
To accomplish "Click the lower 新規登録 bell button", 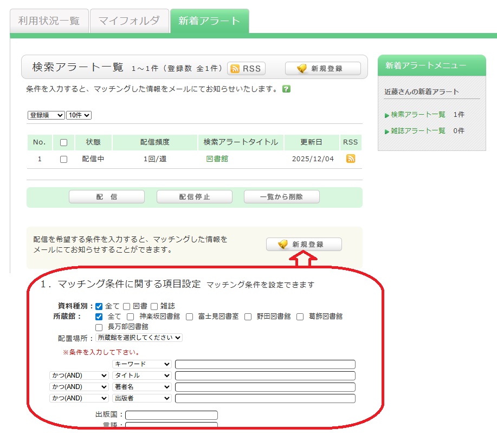I will [x=304, y=245].
